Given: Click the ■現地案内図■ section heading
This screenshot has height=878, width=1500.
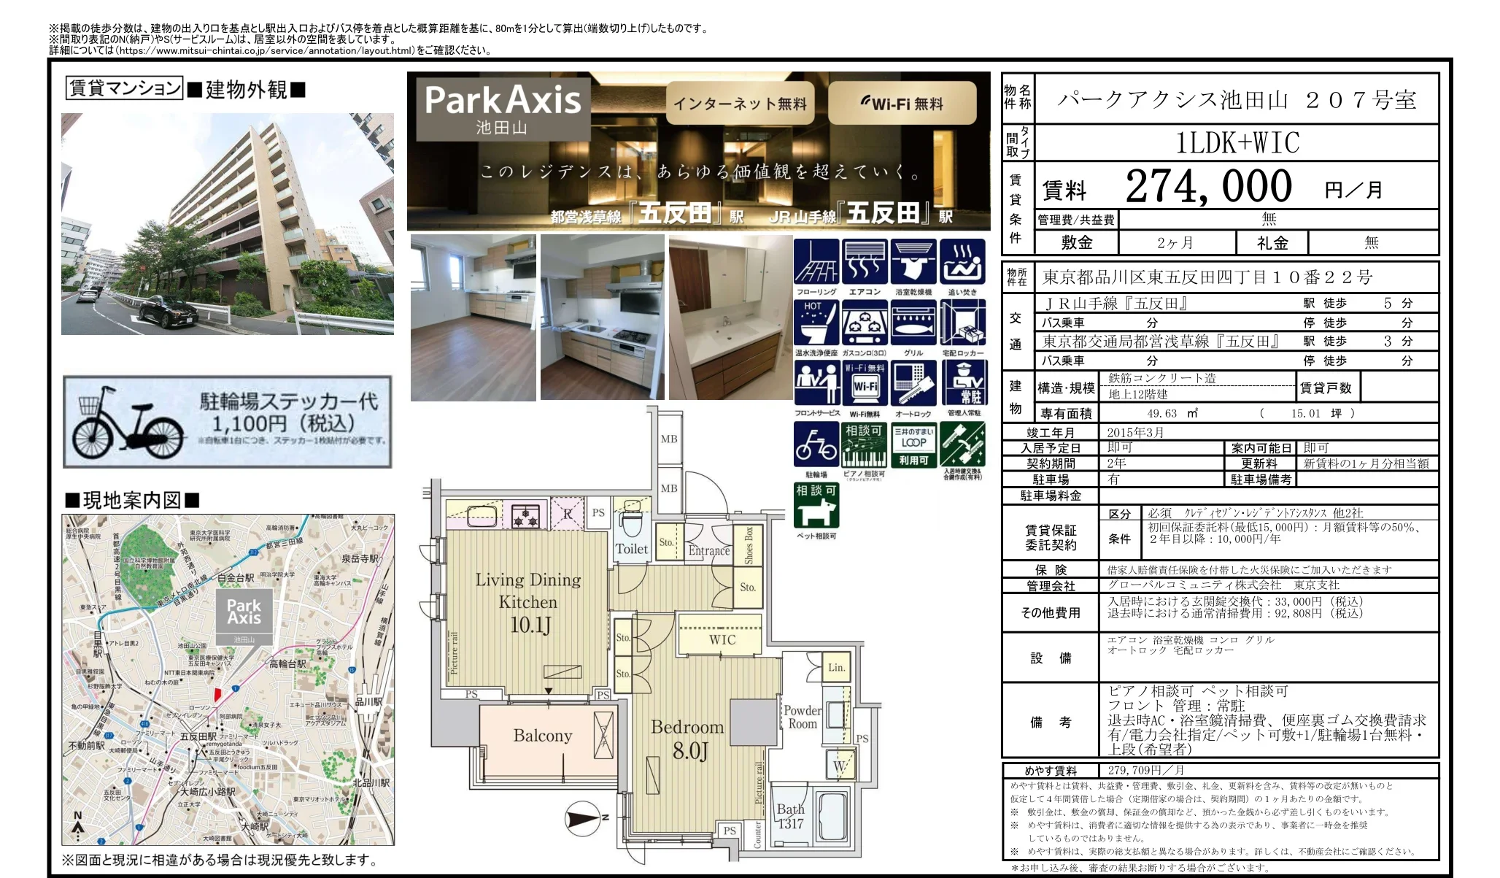Looking at the screenshot, I should (132, 501).
